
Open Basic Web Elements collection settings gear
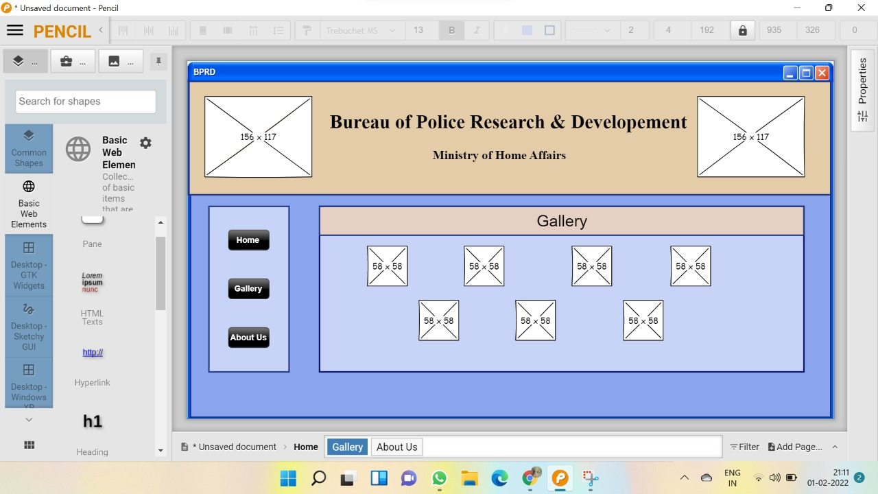click(x=145, y=143)
